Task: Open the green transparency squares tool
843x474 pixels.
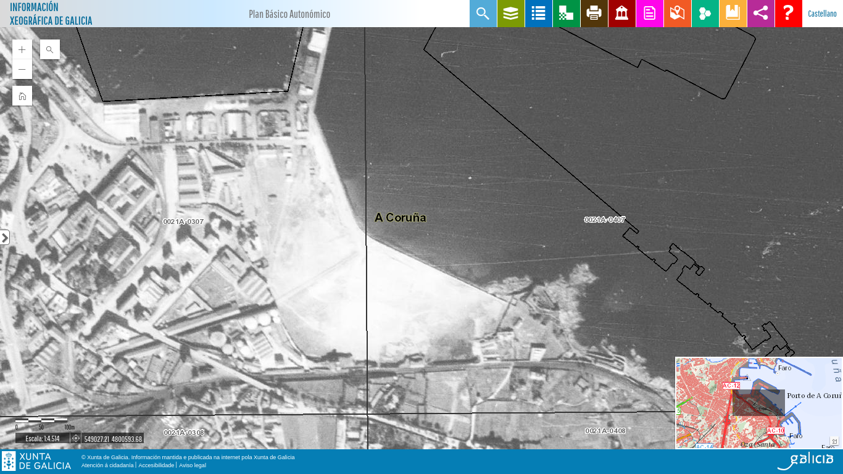Action: pyautogui.click(x=567, y=14)
